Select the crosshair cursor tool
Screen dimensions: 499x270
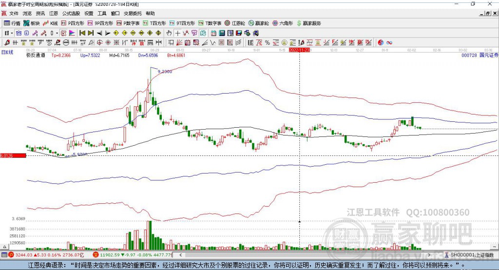point(178,33)
